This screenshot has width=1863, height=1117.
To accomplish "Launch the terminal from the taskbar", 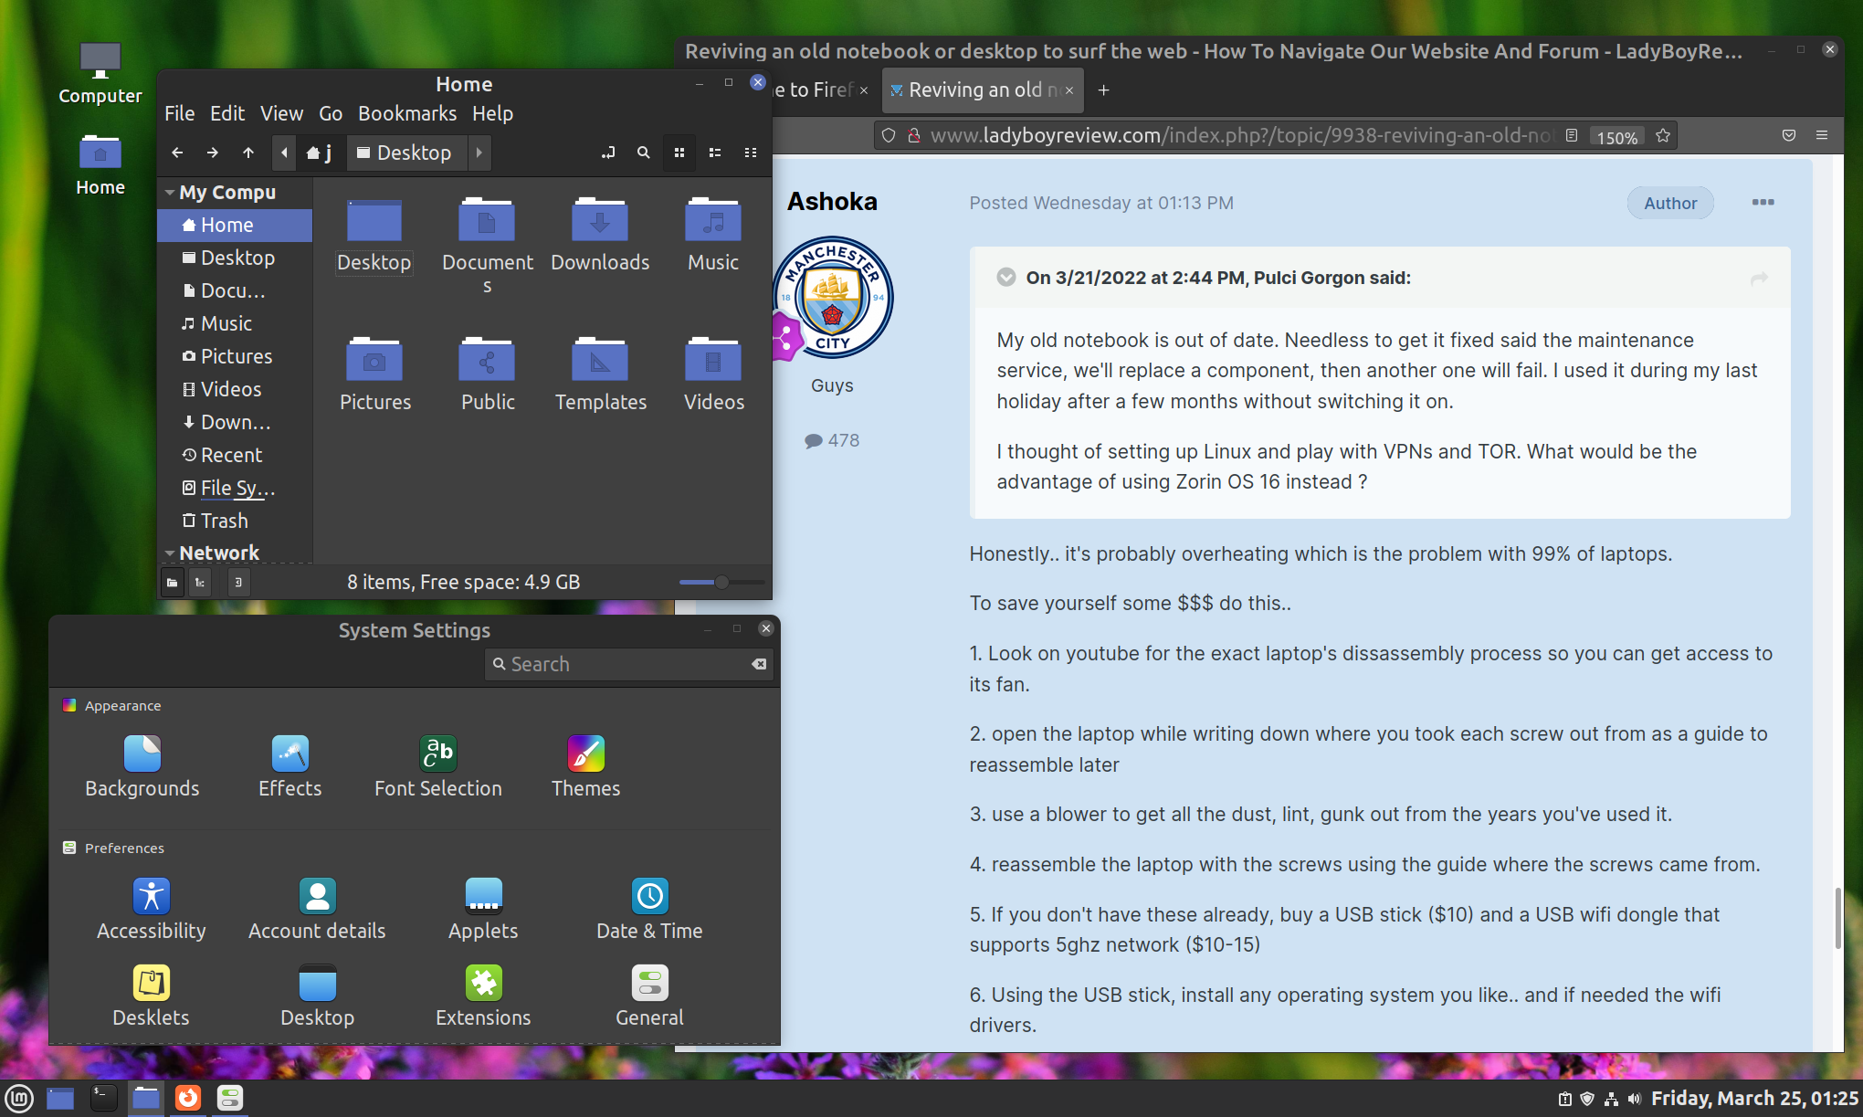I will 103,1098.
